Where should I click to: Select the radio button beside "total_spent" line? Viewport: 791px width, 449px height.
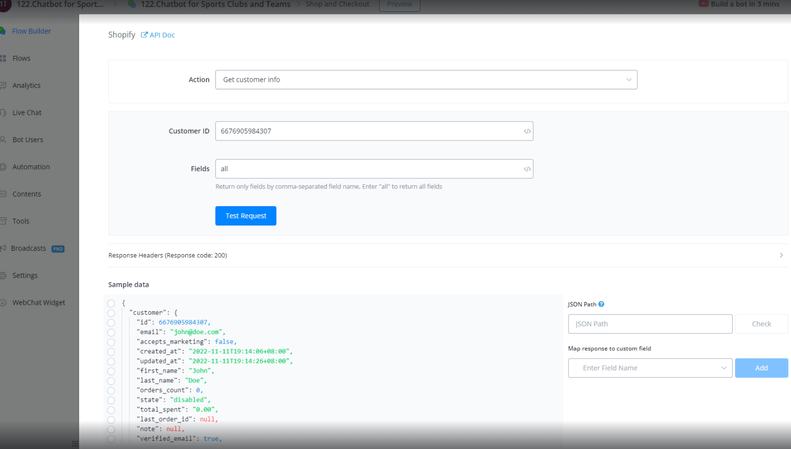point(111,410)
